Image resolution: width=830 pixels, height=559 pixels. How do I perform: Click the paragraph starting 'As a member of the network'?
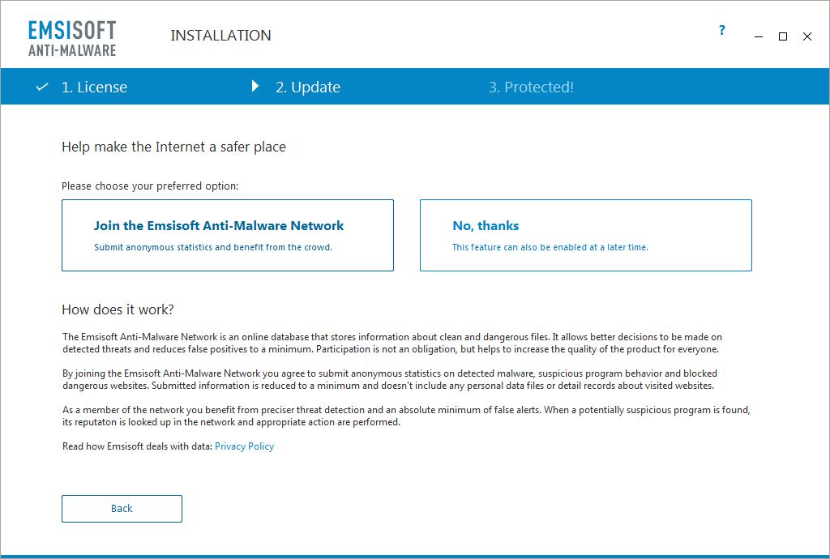pyautogui.click(x=406, y=416)
